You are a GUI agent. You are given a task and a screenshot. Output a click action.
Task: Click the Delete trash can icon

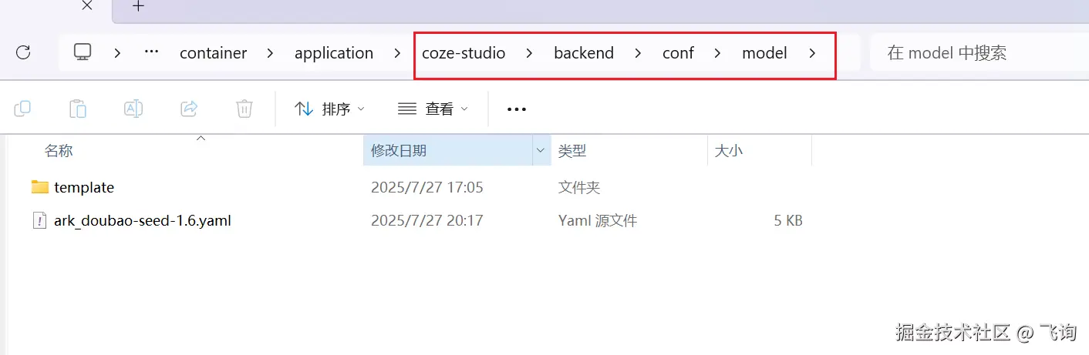pos(244,109)
